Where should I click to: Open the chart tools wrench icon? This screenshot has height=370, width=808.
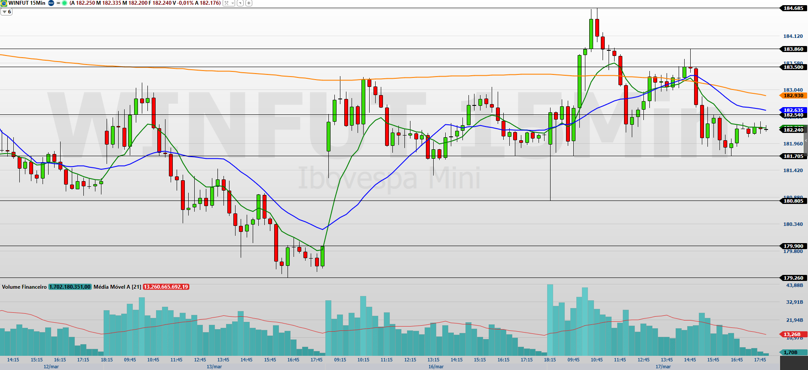[226, 3]
